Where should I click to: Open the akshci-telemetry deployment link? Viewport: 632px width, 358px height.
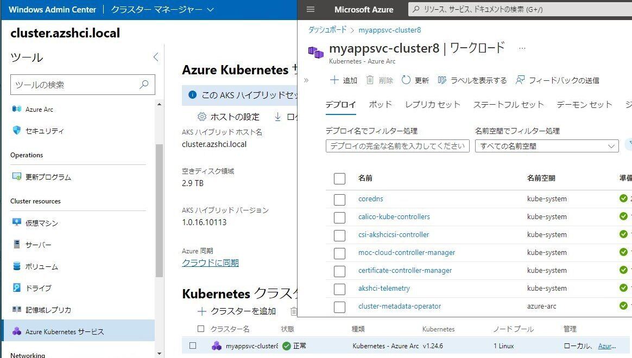pos(384,289)
